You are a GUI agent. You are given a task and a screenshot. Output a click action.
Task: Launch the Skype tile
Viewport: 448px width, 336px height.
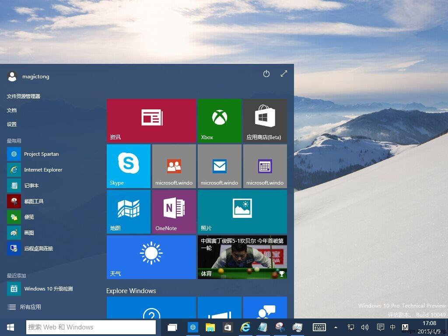pos(128,166)
